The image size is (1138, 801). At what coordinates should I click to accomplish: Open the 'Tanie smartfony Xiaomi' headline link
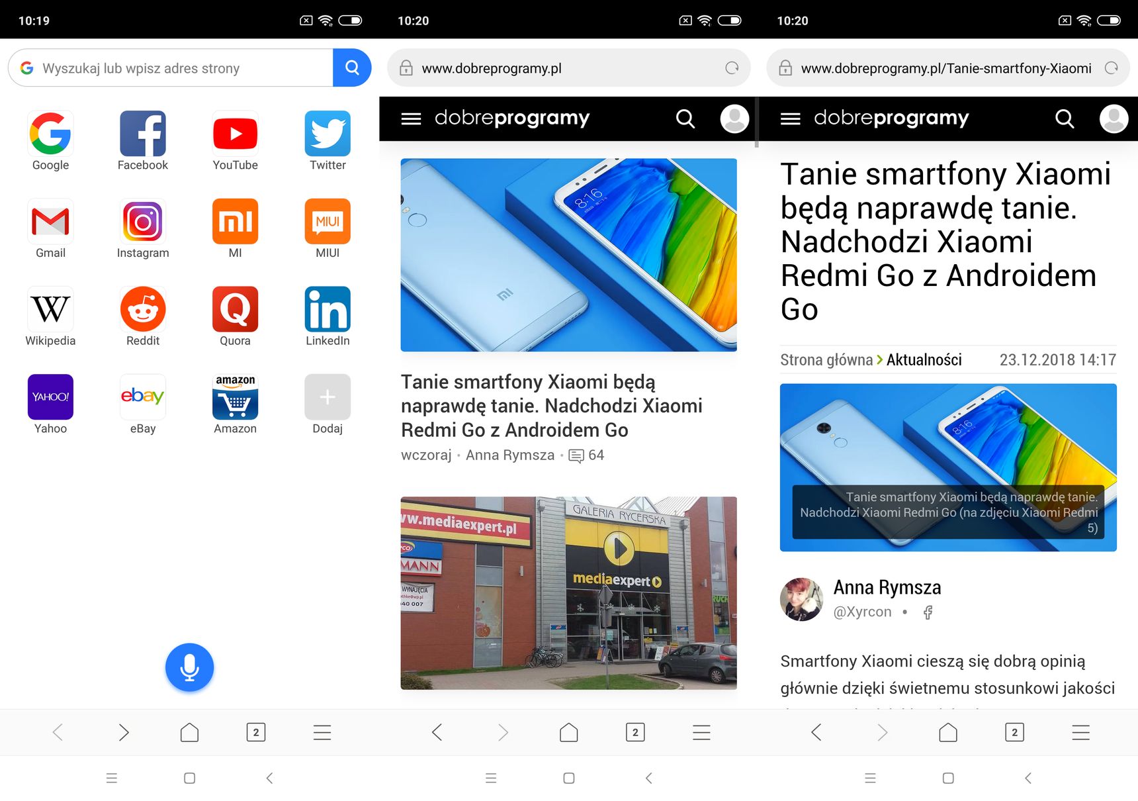[x=552, y=406]
